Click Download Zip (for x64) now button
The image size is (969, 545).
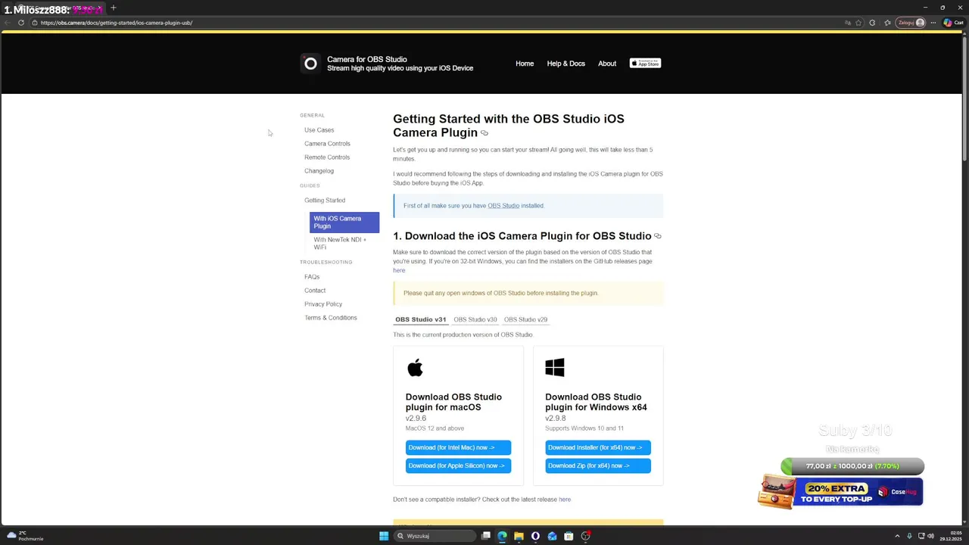(598, 466)
